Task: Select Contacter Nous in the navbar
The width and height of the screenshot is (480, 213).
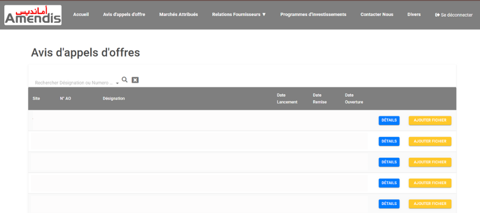Action: point(377,14)
